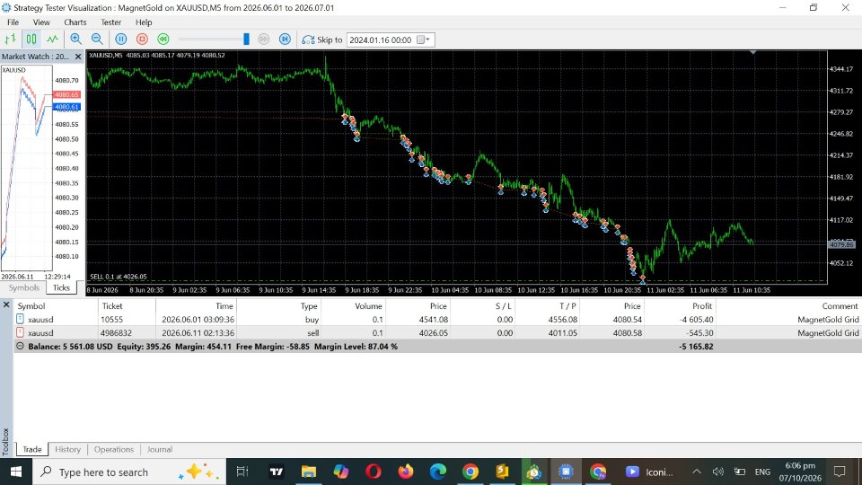Zoom in on the chart
The height and width of the screenshot is (485, 862).
click(75, 39)
